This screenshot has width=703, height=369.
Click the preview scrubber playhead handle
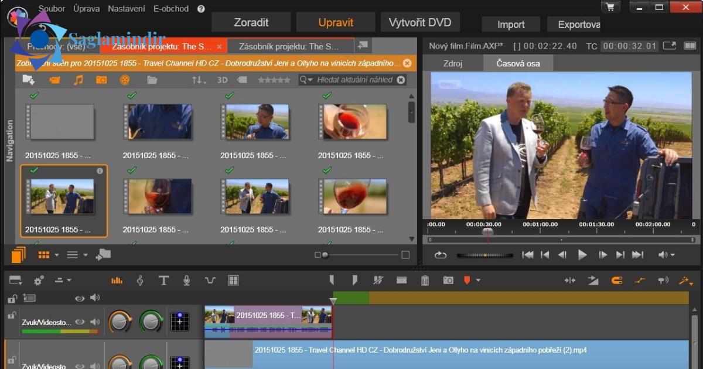[487, 232]
